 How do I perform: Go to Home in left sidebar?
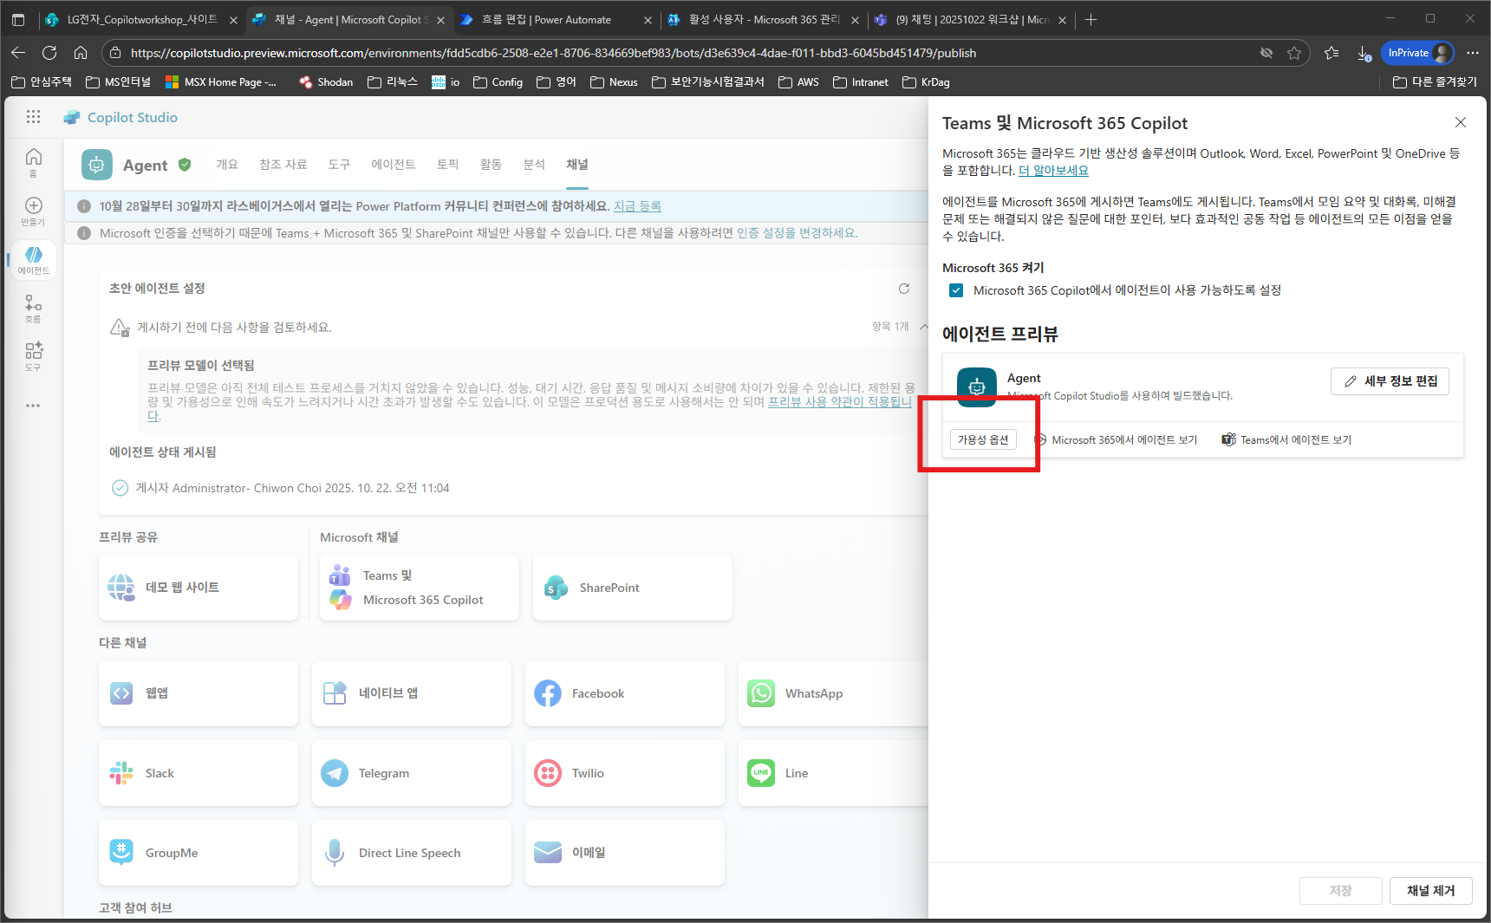point(33,161)
